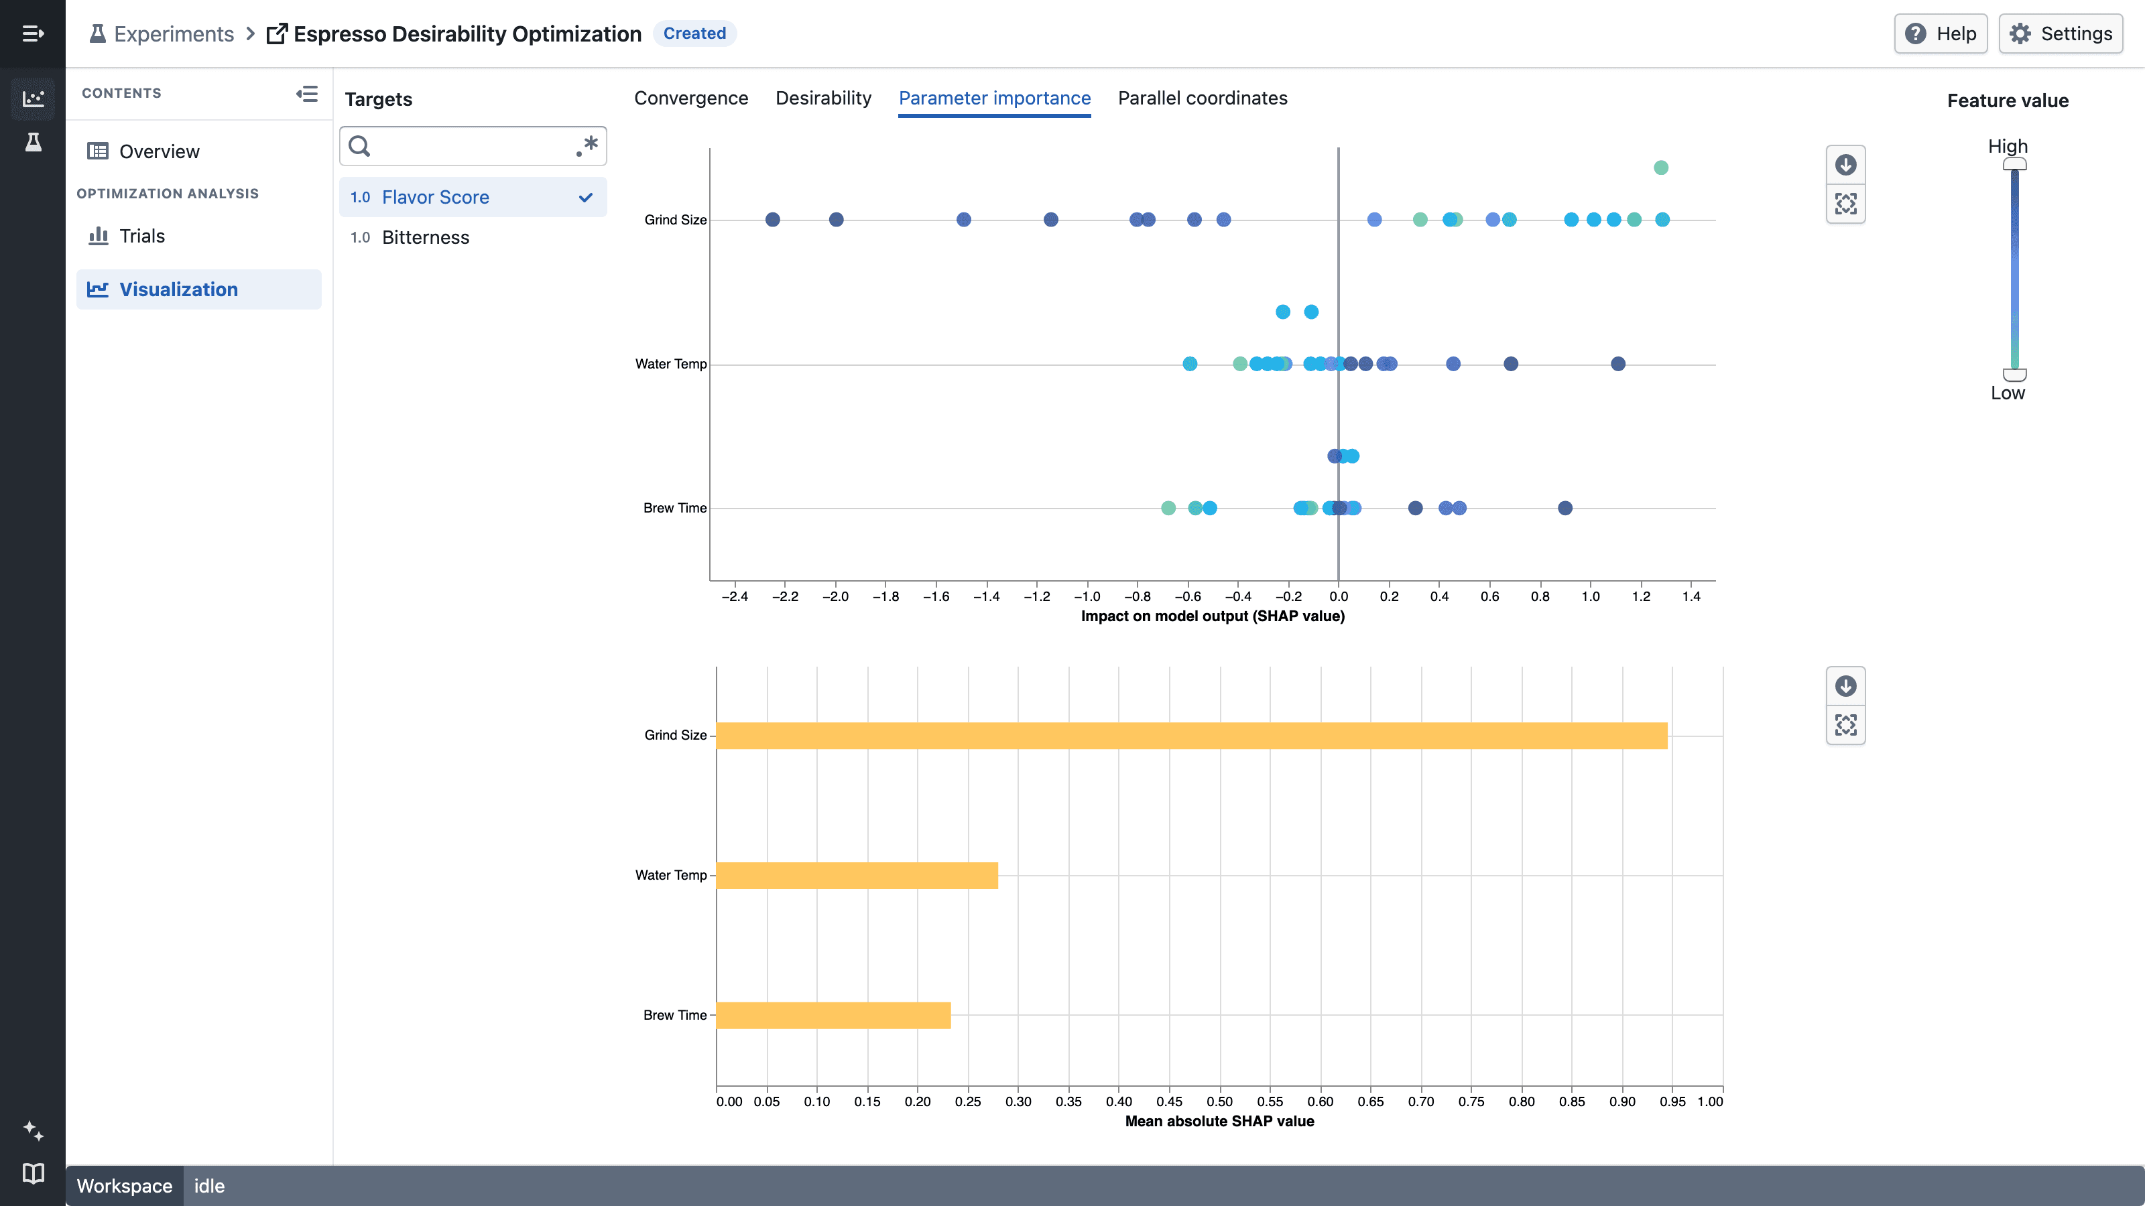
Task: Reset zoom on mean SHAP bar chart
Action: pyautogui.click(x=1845, y=725)
